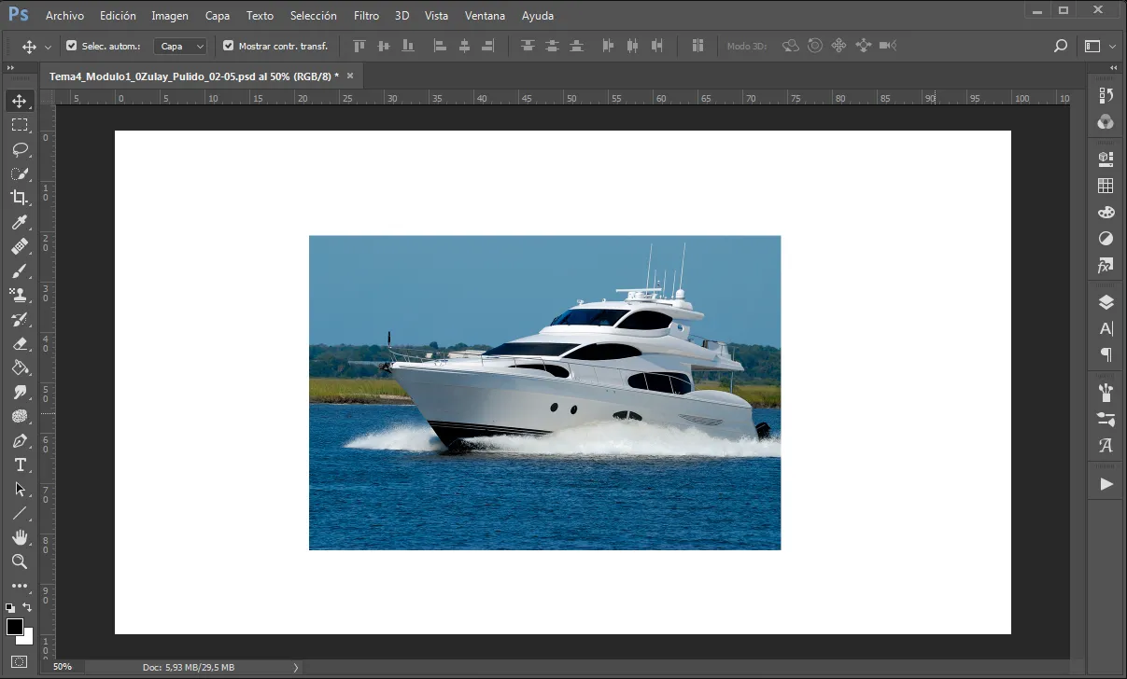This screenshot has width=1127, height=679.
Task: Open the Actions play panel icon
Action: point(1106,484)
